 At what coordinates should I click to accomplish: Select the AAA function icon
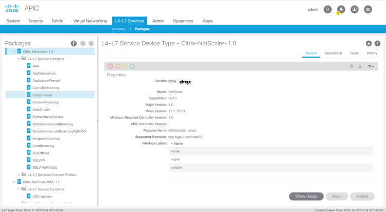pos(29,66)
